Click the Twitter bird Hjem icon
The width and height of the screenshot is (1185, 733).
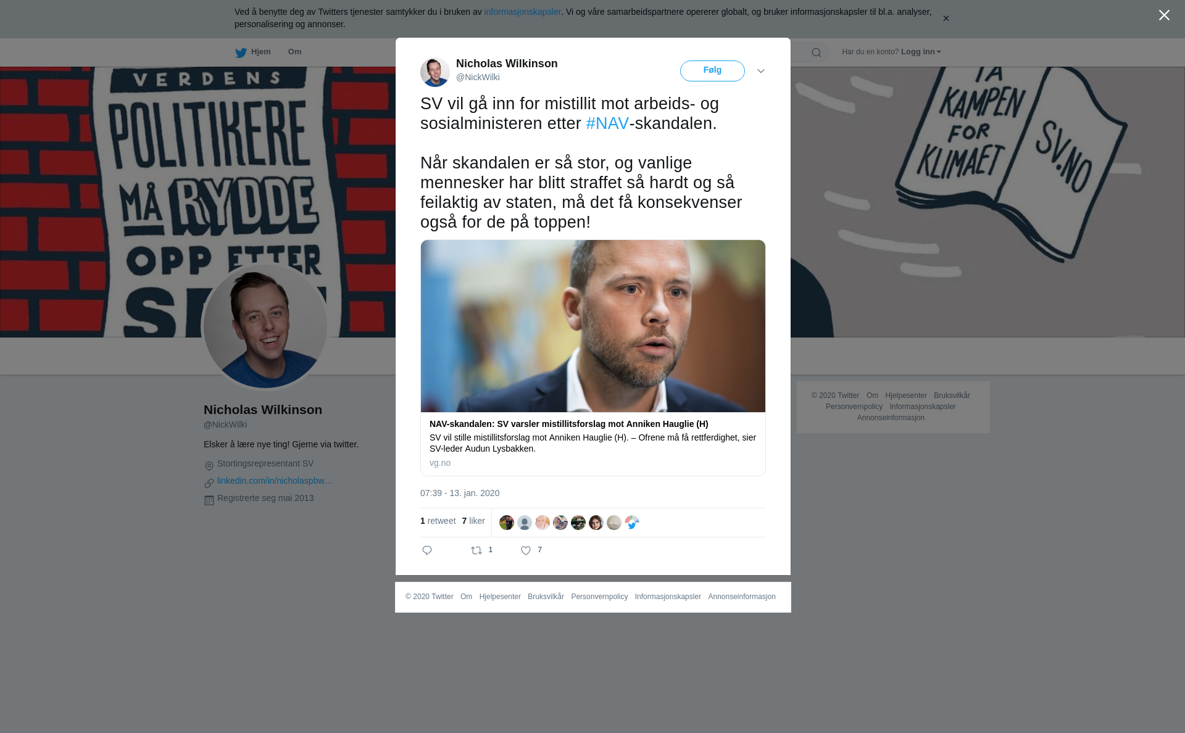pos(241,52)
